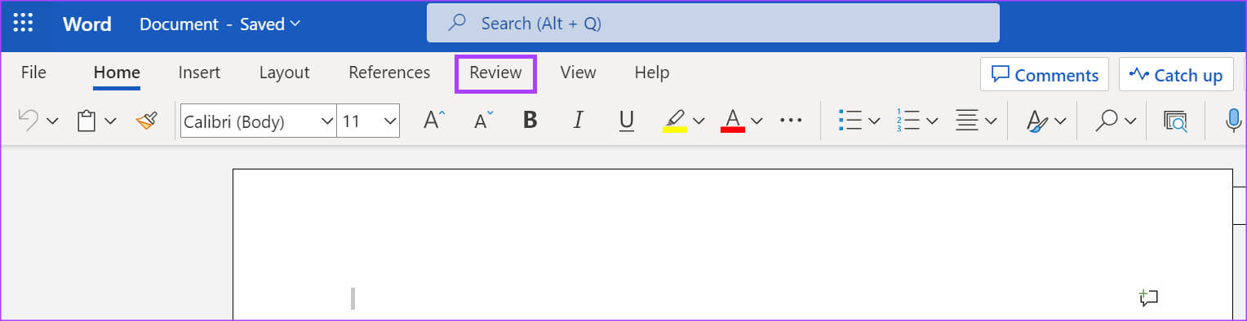Show more font options ellipsis
The height and width of the screenshot is (321, 1247).
pyautogui.click(x=791, y=121)
